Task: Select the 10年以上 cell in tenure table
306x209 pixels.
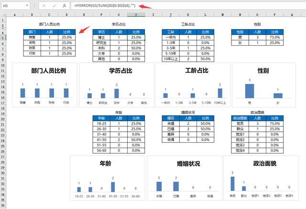Action: [171, 59]
